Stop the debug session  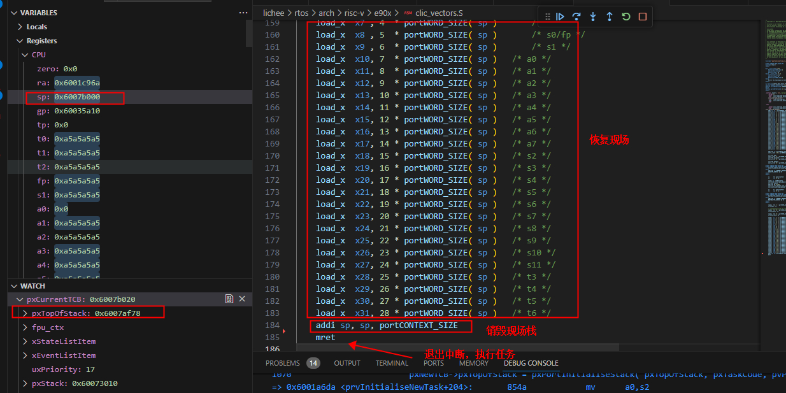click(643, 17)
